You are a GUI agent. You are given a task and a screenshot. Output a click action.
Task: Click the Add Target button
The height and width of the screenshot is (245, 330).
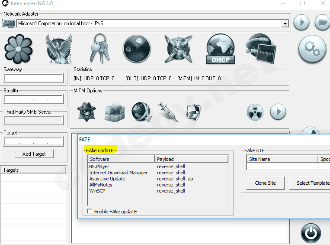click(34, 154)
